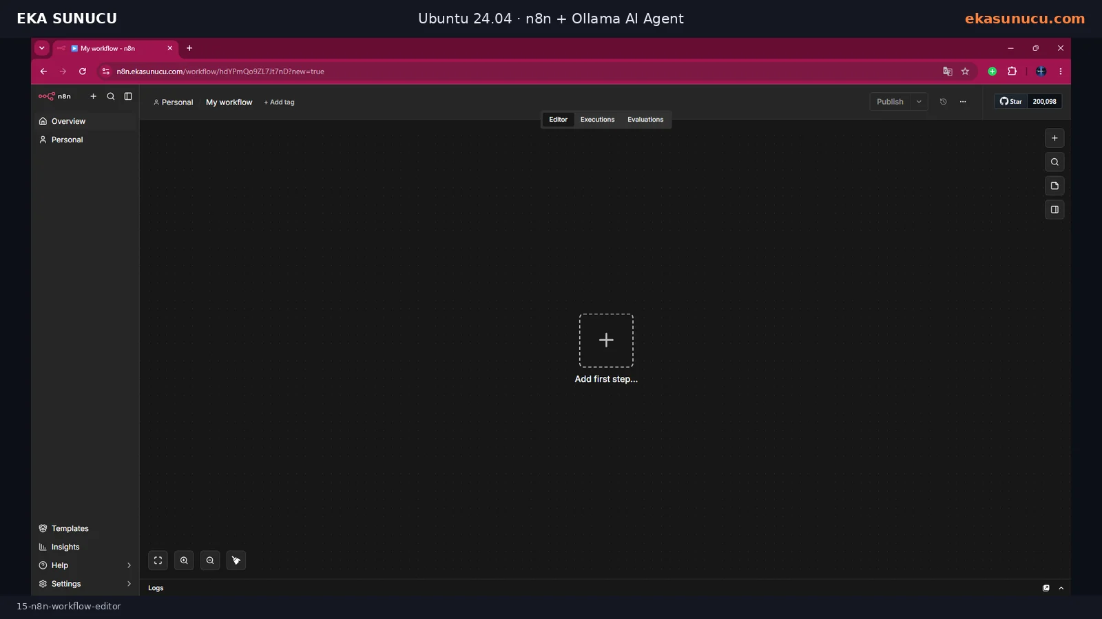Add a node with the canvas plus button
The height and width of the screenshot is (619, 1102).
(x=1054, y=138)
